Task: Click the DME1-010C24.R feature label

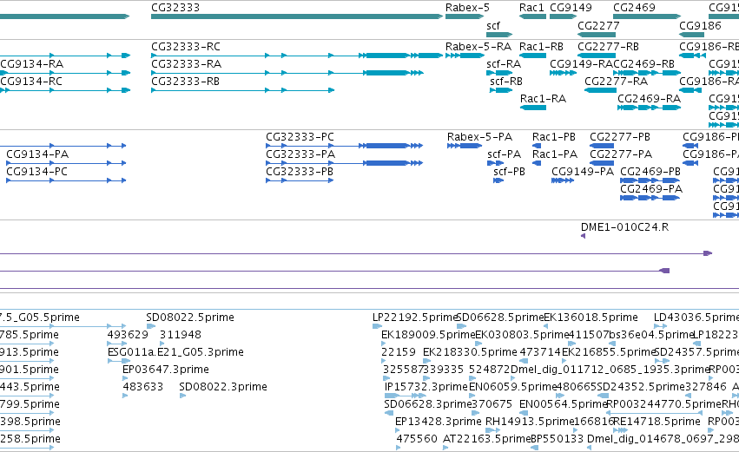Action: (624, 227)
